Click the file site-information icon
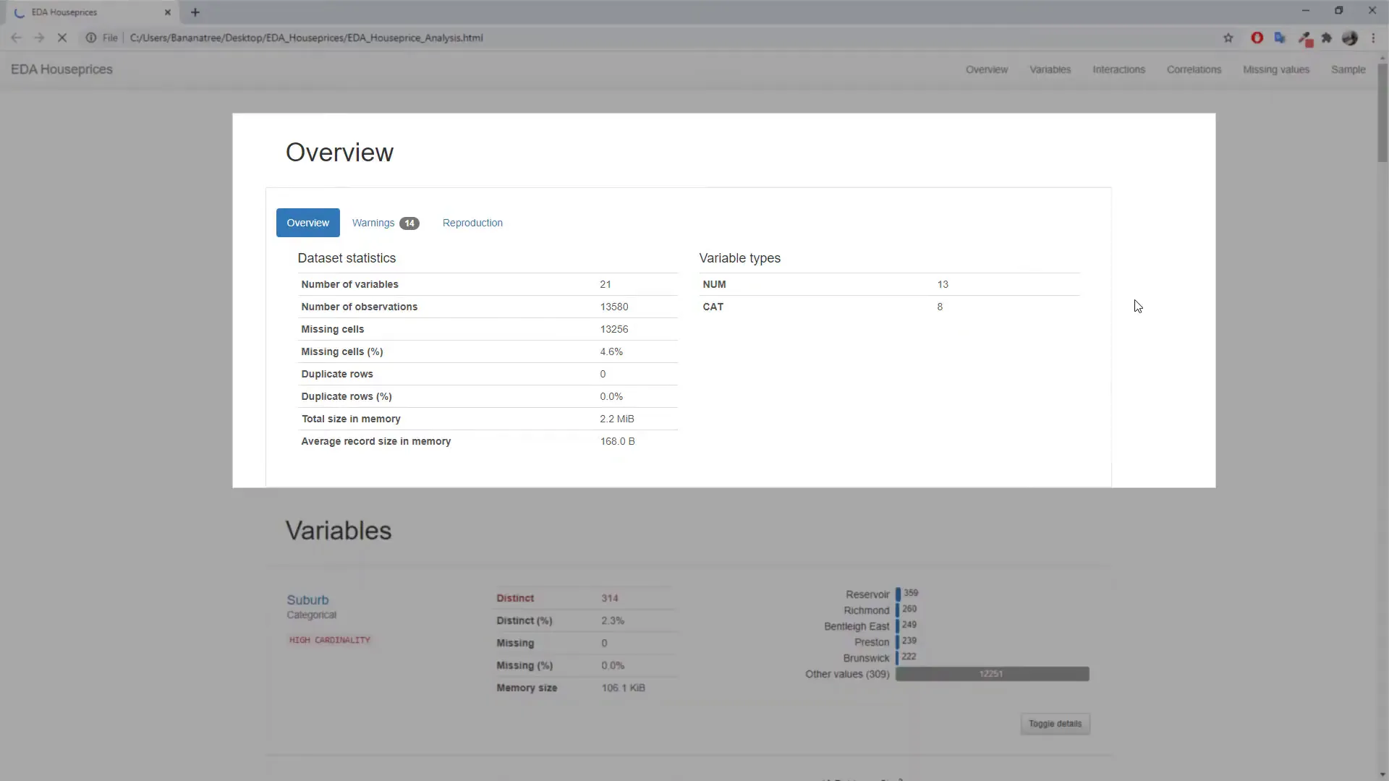The width and height of the screenshot is (1389, 781). coord(91,38)
